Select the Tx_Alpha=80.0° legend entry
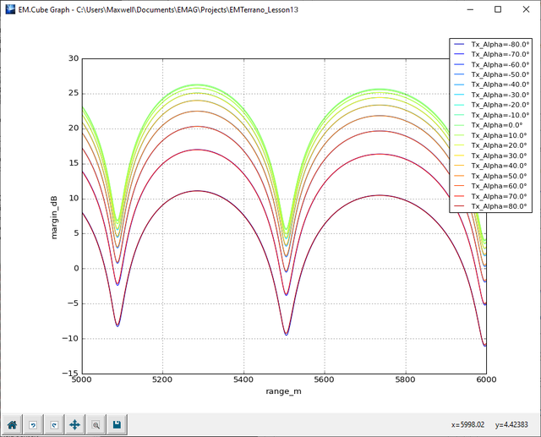The height and width of the screenshot is (437, 541). tap(499, 206)
